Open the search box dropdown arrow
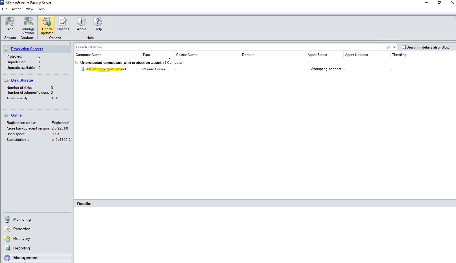The image size is (456, 263). (394, 47)
